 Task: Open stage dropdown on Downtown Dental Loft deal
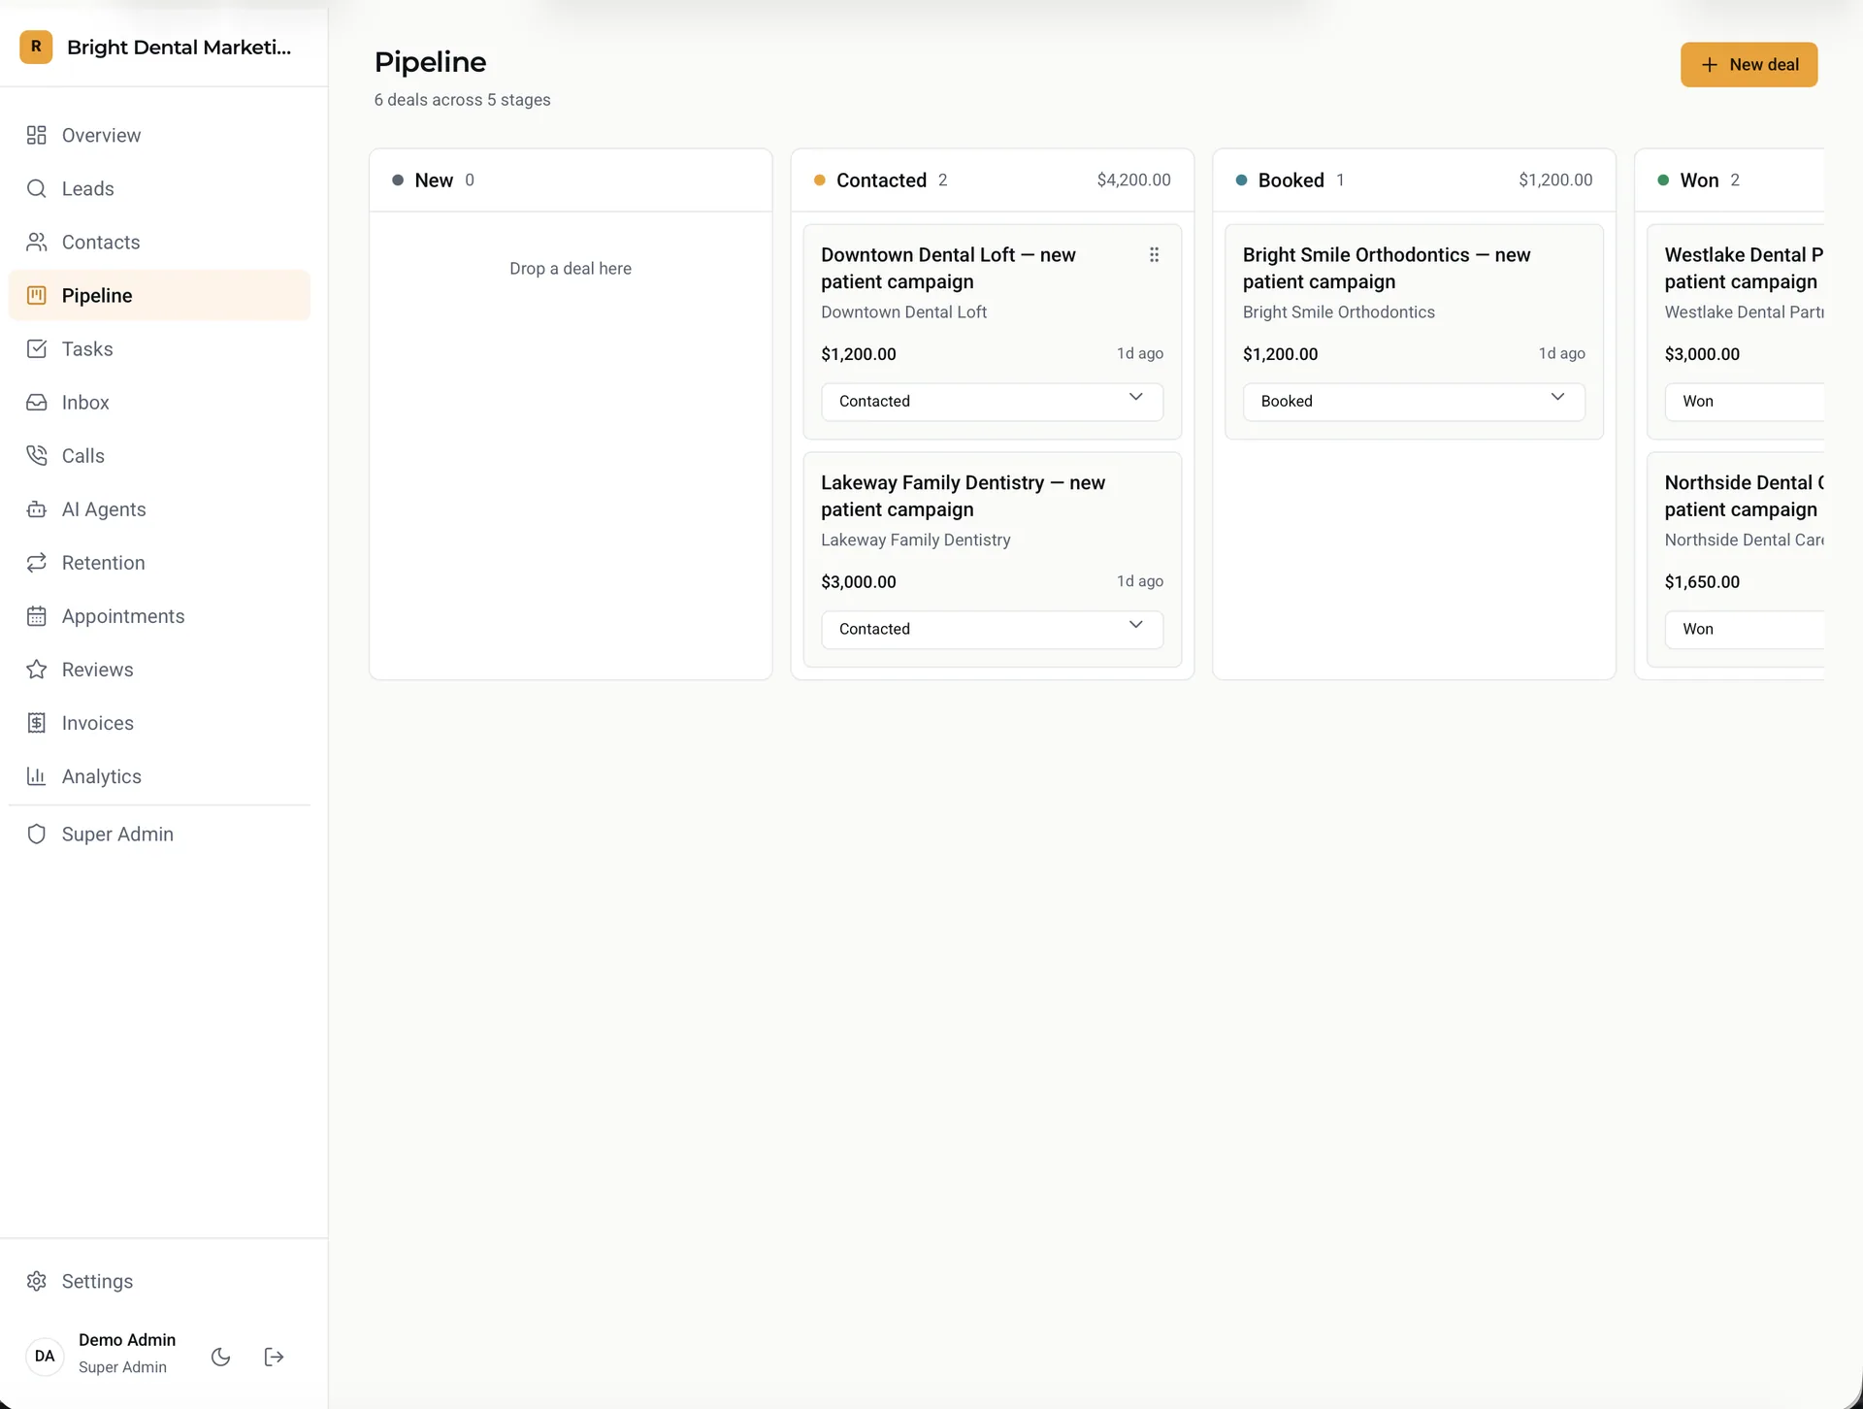[992, 401]
